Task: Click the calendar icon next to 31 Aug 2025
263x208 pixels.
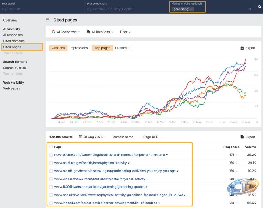Action: [80, 137]
